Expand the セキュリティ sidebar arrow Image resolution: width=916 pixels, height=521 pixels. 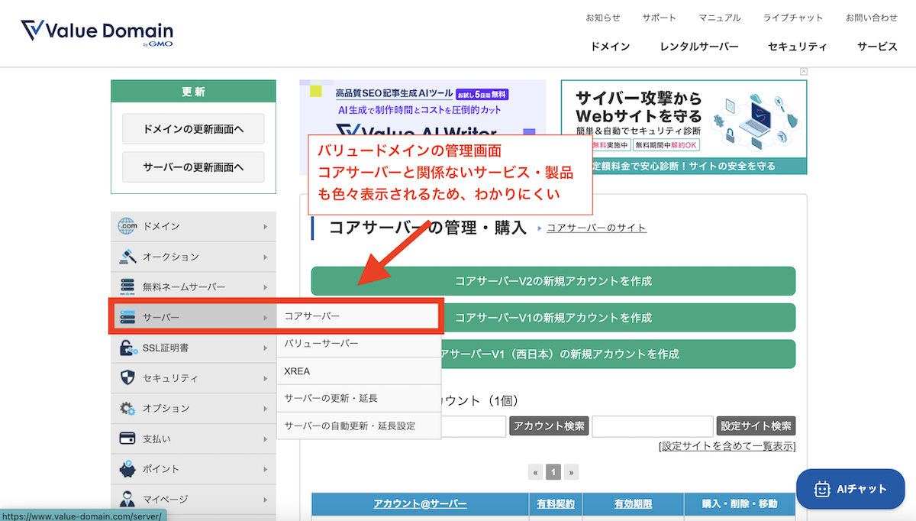tap(266, 378)
